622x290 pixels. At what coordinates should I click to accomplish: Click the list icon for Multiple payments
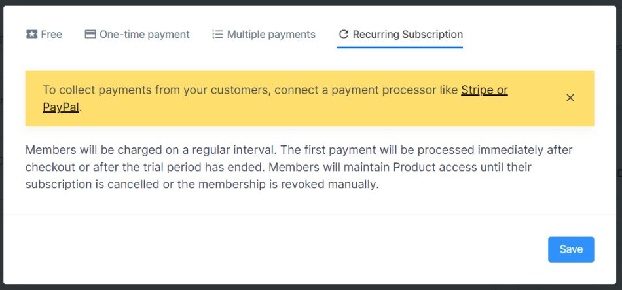tap(218, 35)
